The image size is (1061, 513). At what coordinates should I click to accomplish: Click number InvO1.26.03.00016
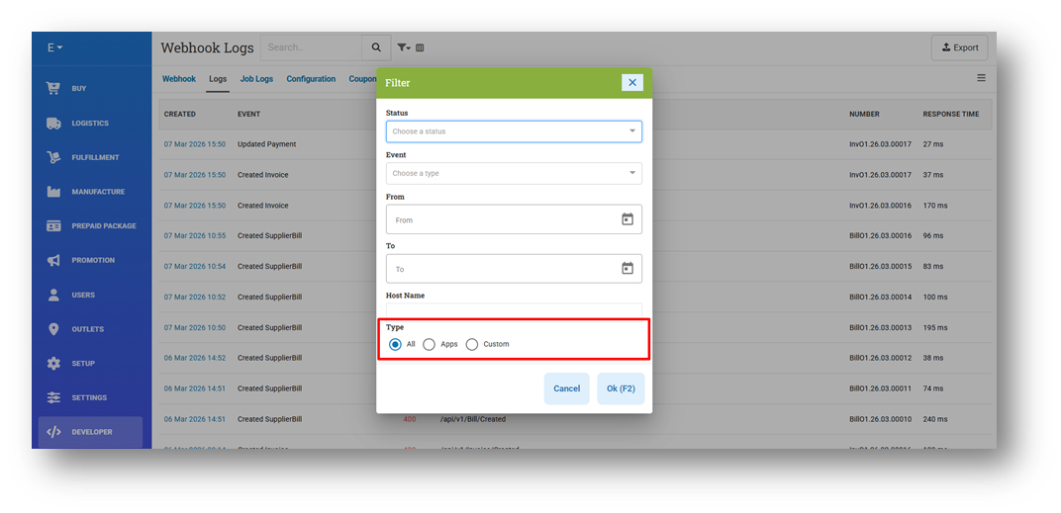click(880, 206)
